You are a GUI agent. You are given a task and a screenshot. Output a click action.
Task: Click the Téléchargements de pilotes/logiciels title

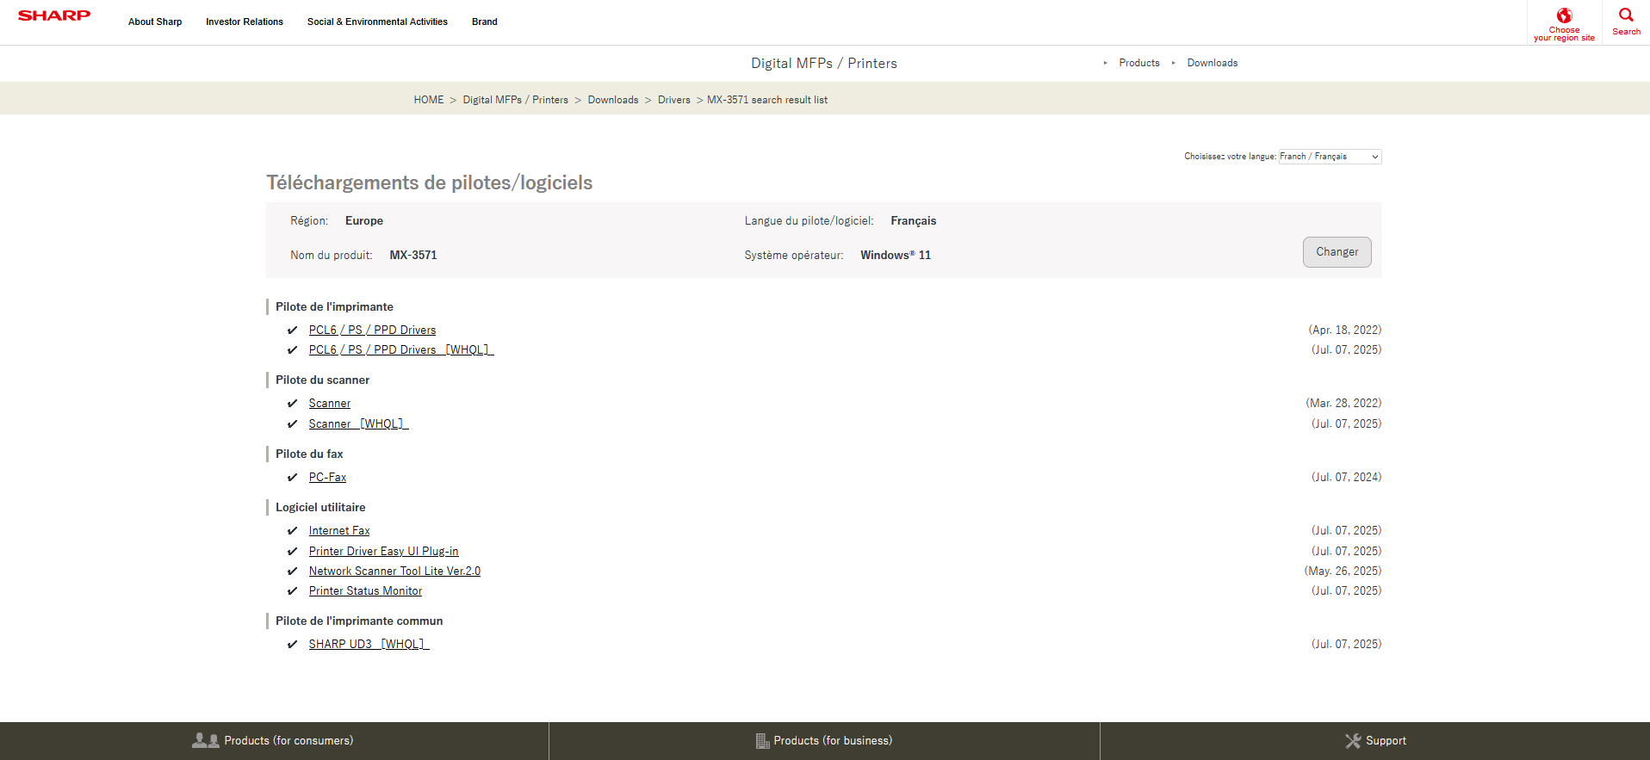click(430, 182)
